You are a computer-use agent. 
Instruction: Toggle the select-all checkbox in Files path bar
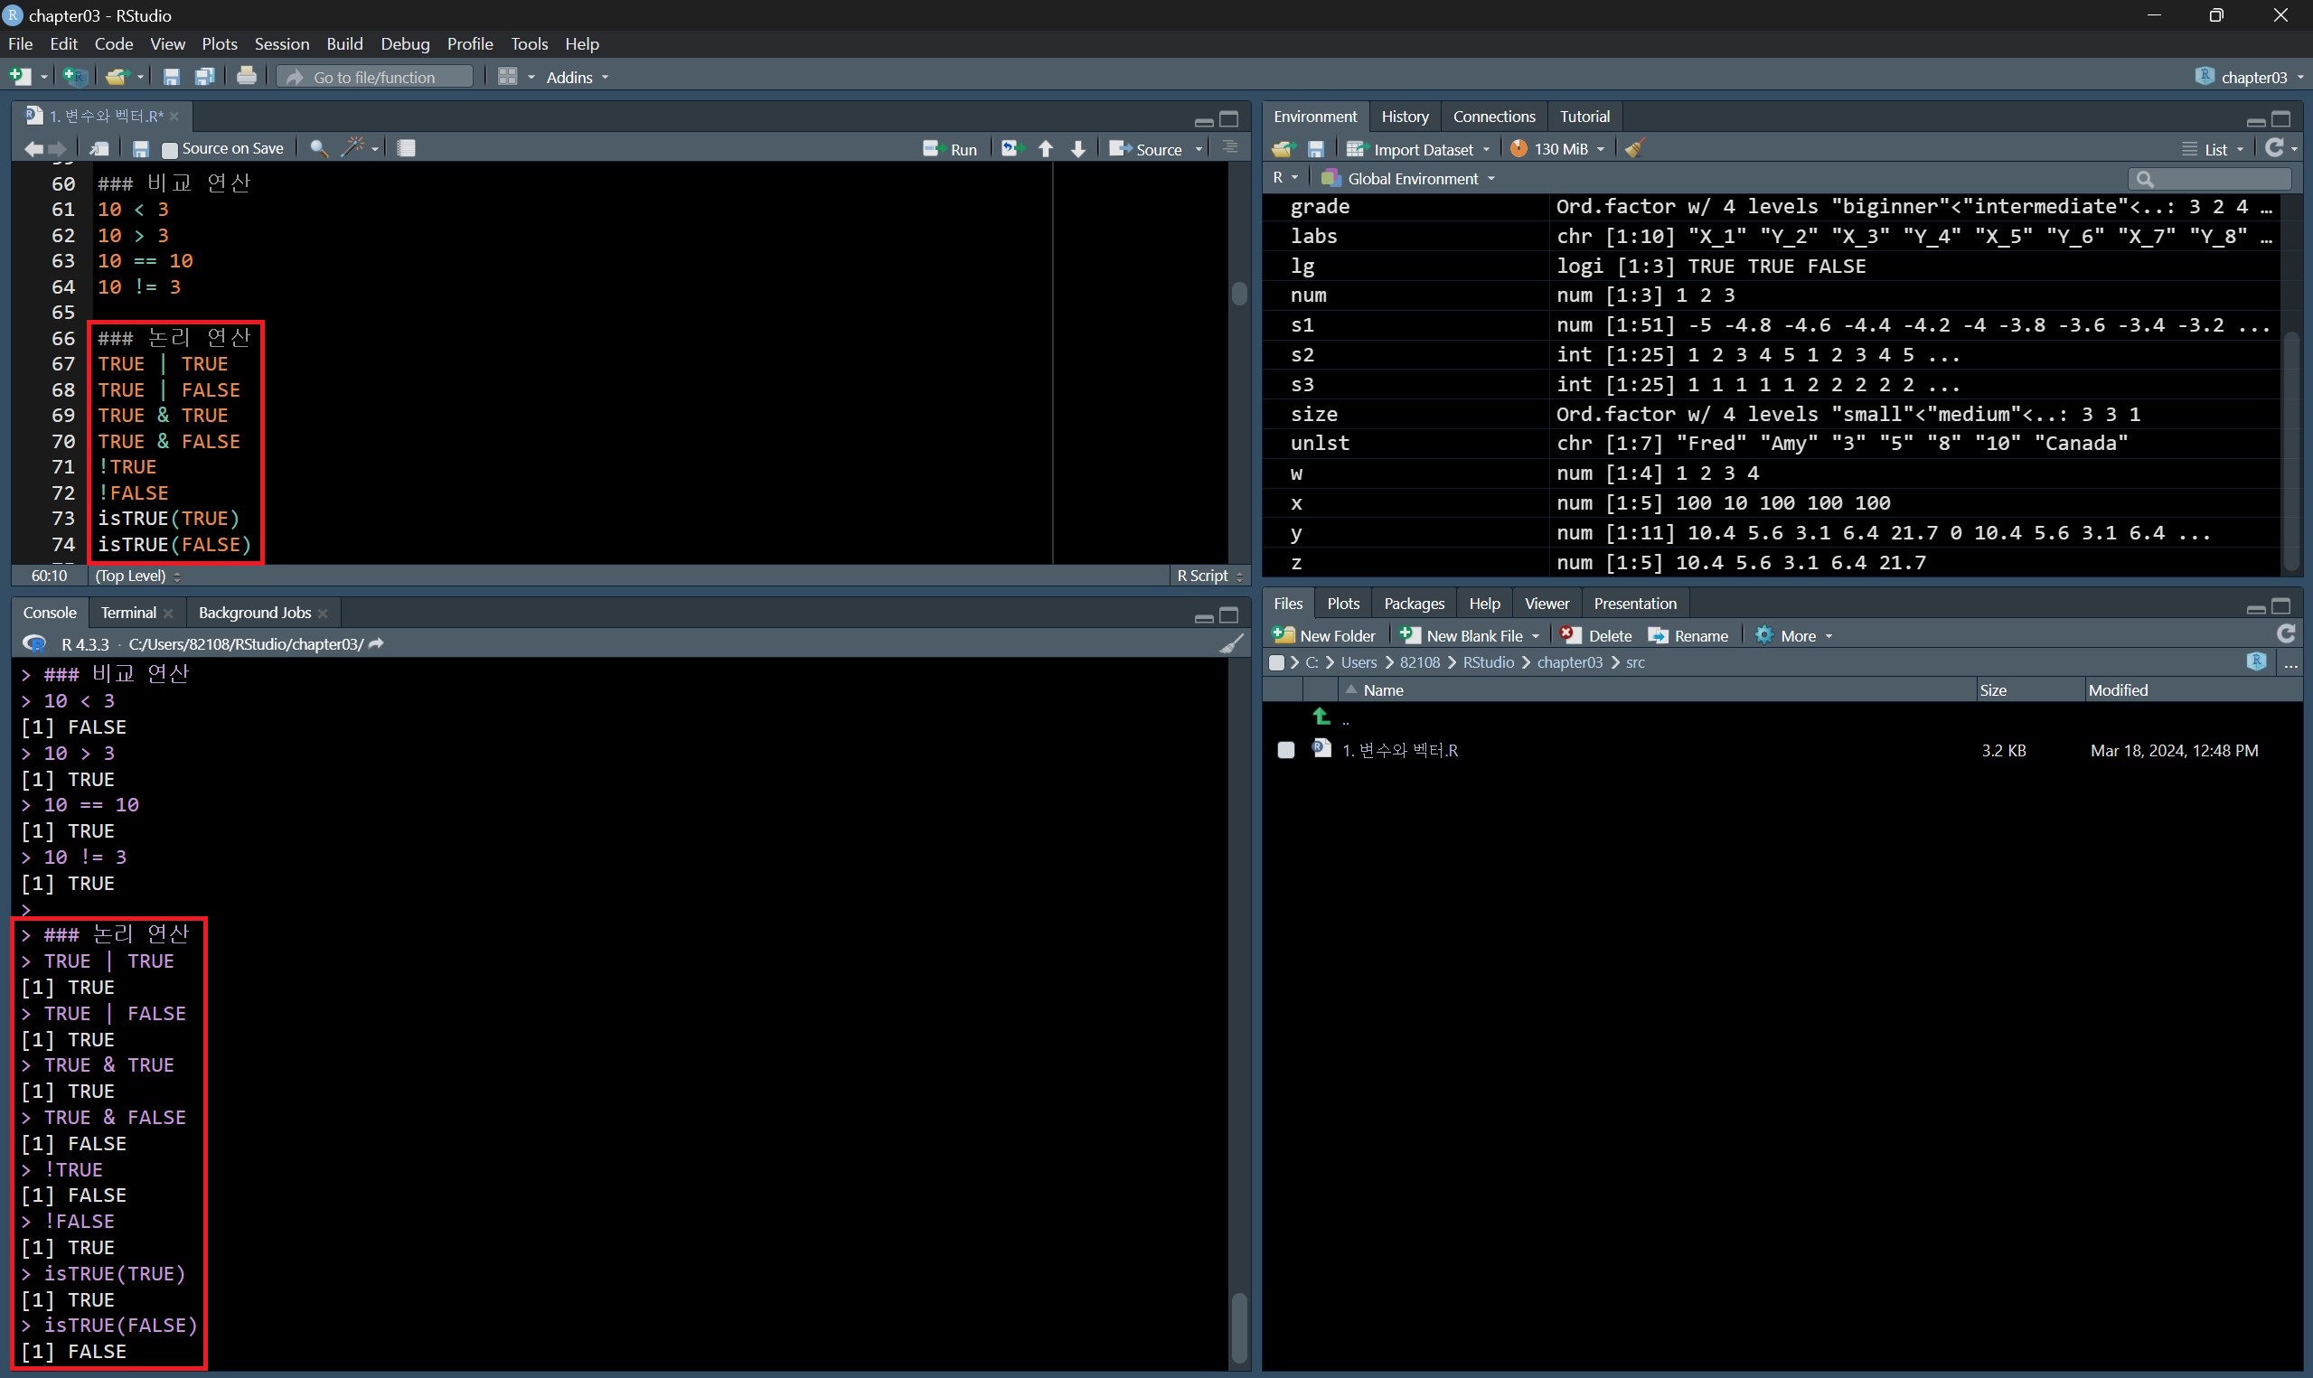(x=1277, y=662)
